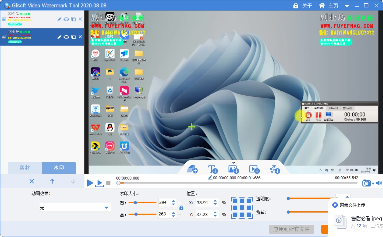Select the first watermark thumbnail row

42,19
